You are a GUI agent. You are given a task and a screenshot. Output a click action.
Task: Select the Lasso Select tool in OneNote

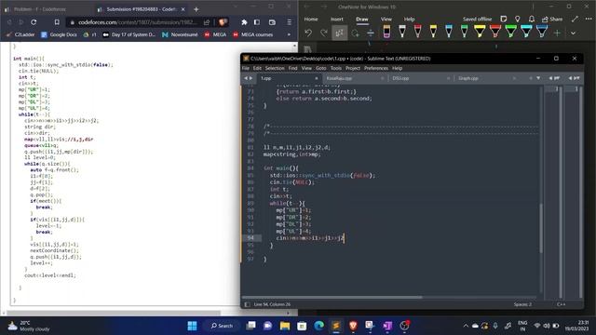pyautogui.click(x=356, y=33)
